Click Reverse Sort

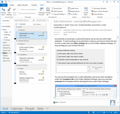tap(57, 8)
